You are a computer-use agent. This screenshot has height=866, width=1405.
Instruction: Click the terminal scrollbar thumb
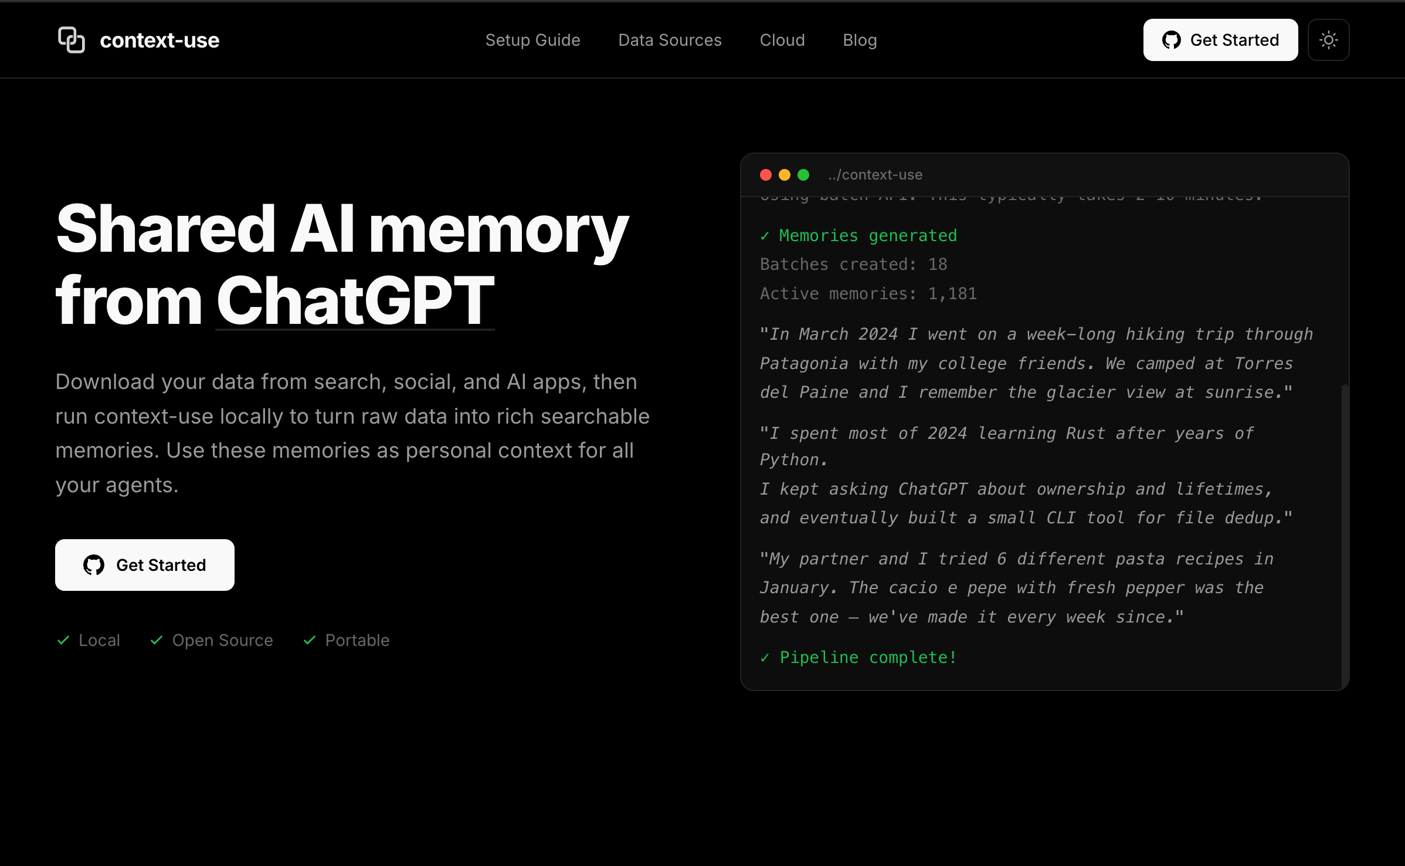(x=1345, y=536)
